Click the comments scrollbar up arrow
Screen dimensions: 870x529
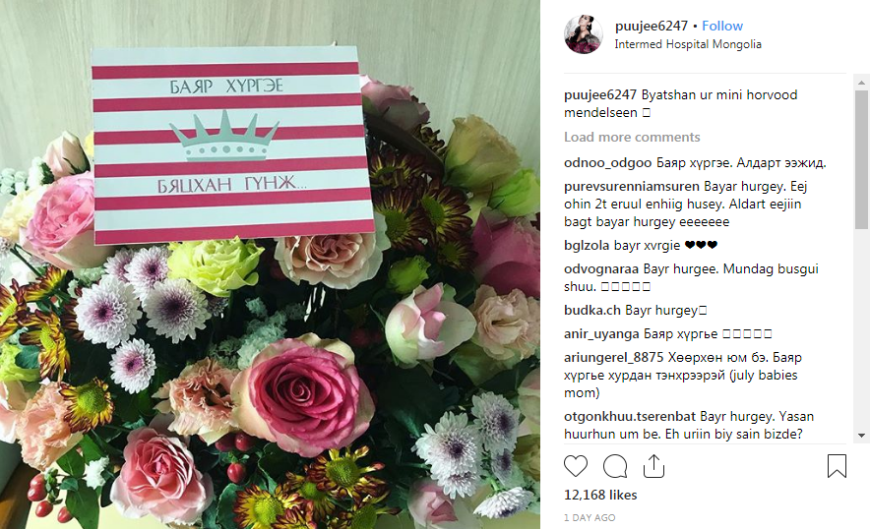coord(861,82)
